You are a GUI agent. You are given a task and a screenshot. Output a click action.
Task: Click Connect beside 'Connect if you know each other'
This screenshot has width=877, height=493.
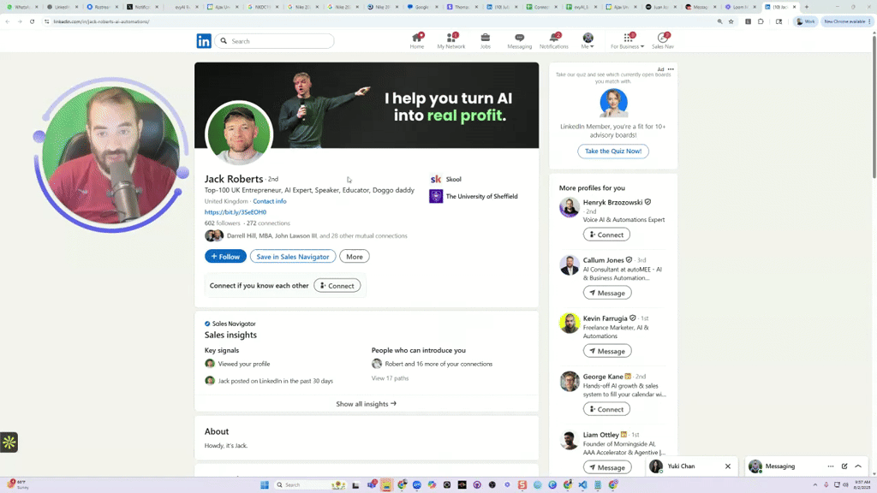pos(337,286)
